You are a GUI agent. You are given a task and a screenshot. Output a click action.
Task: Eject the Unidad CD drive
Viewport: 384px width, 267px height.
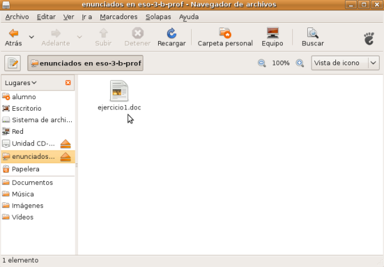pos(65,143)
